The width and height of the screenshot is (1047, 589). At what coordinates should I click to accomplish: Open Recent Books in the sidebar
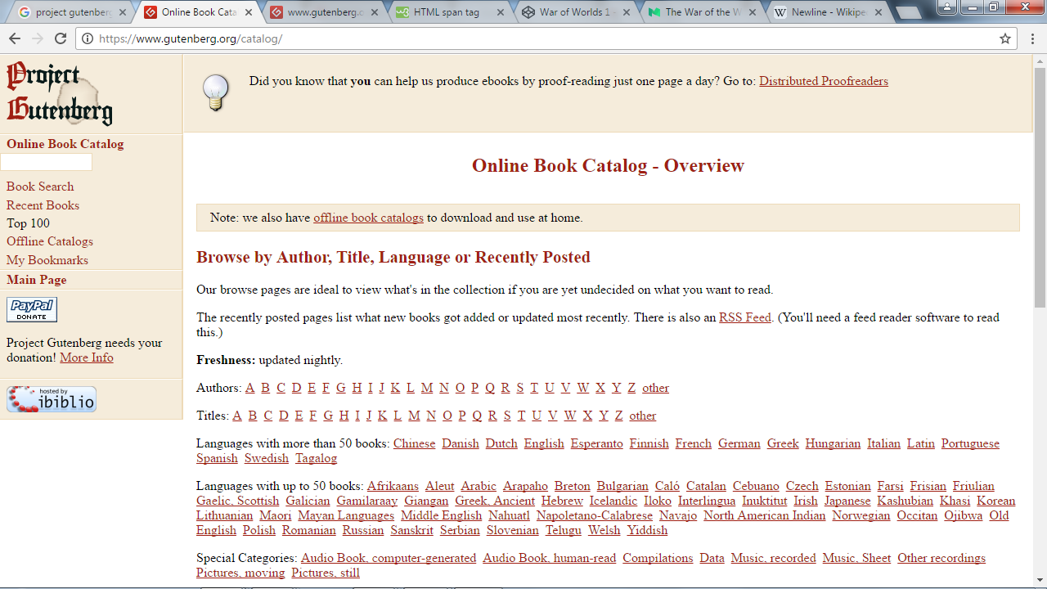(x=43, y=205)
